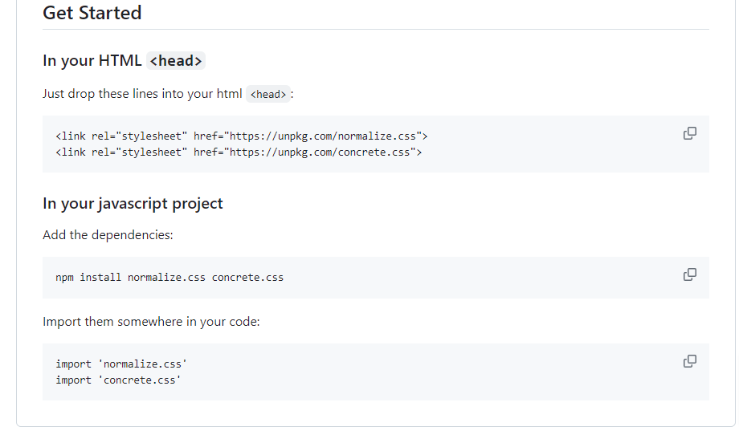Image resolution: width=739 pixels, height=447 pixels.
Task: Copy the HTML stylesheet link code snippet
Action: (x=689, y=133)
